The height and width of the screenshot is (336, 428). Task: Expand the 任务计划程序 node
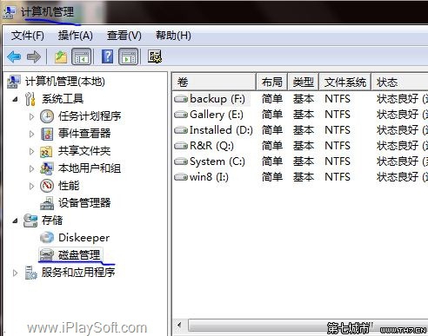pos(31,116)
